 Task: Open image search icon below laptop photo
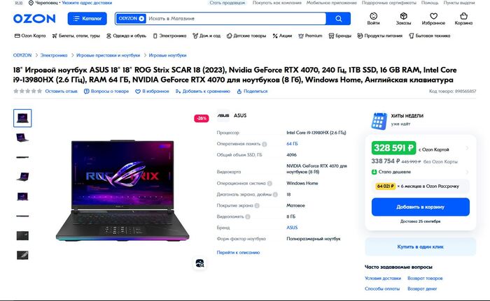pos(199,263)
